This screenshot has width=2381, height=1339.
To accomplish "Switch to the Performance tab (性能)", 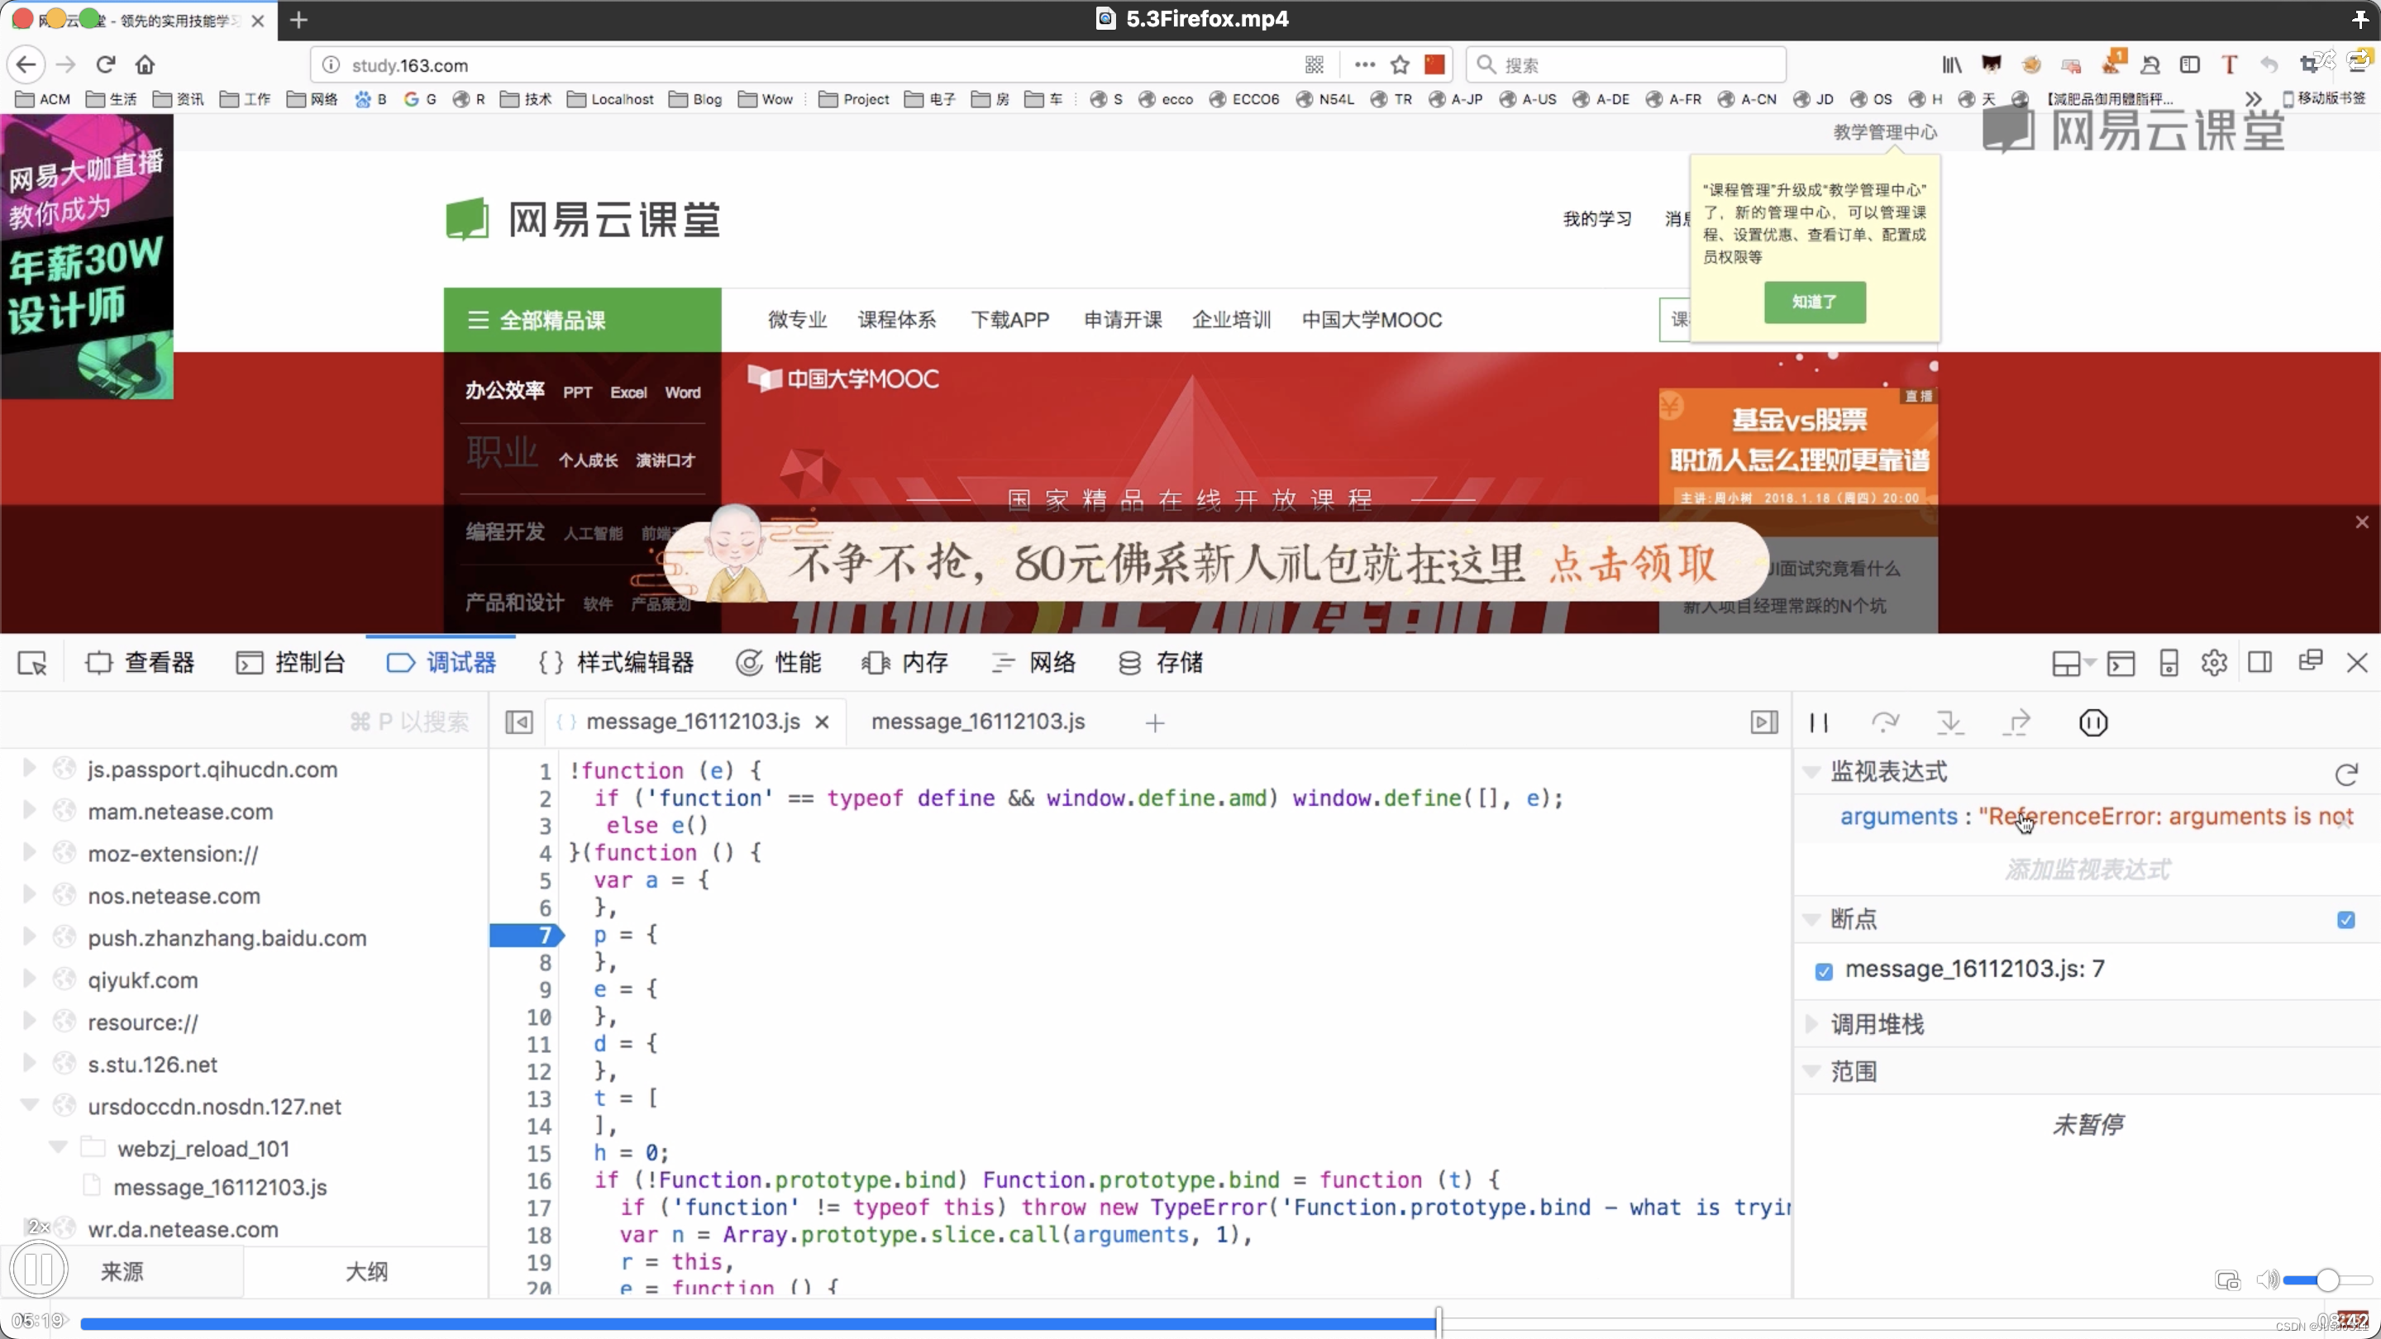I will [x=778, y=663].
